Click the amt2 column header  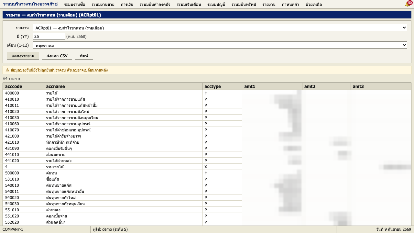[326, 86]
